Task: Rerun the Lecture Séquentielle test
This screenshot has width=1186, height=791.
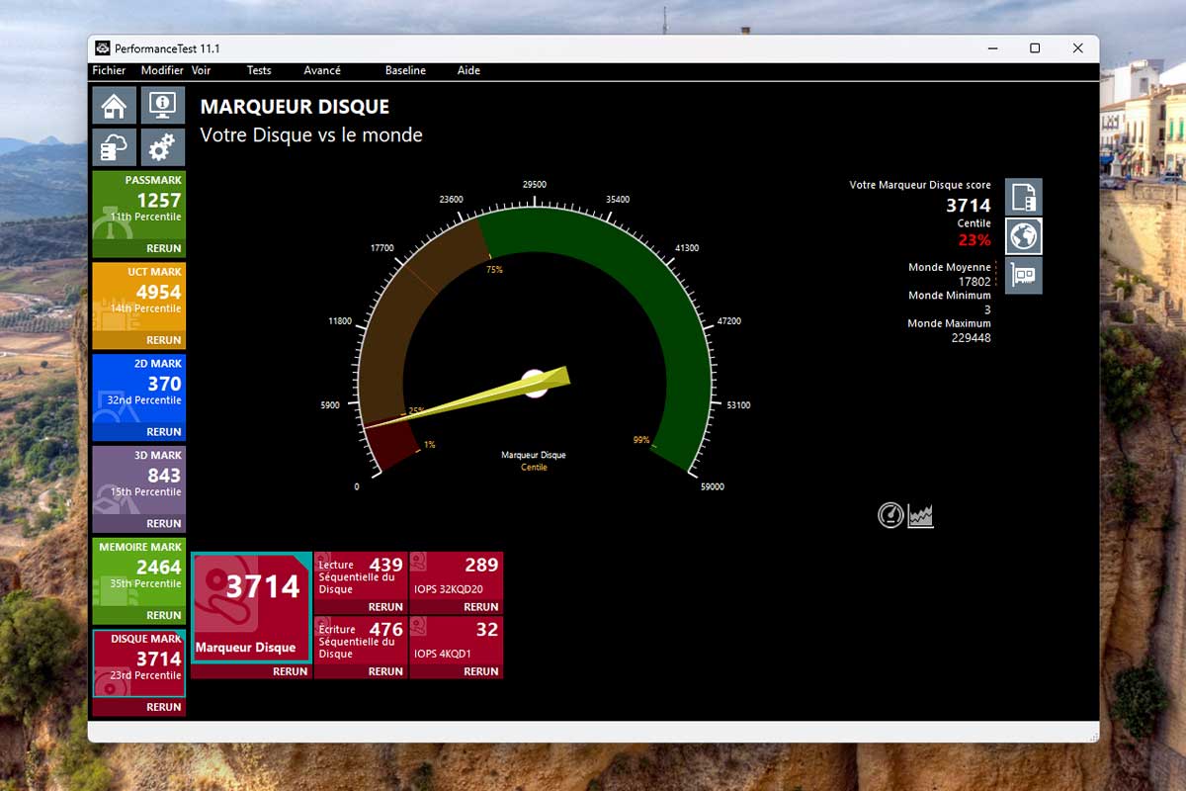Action: coord(385,607)
